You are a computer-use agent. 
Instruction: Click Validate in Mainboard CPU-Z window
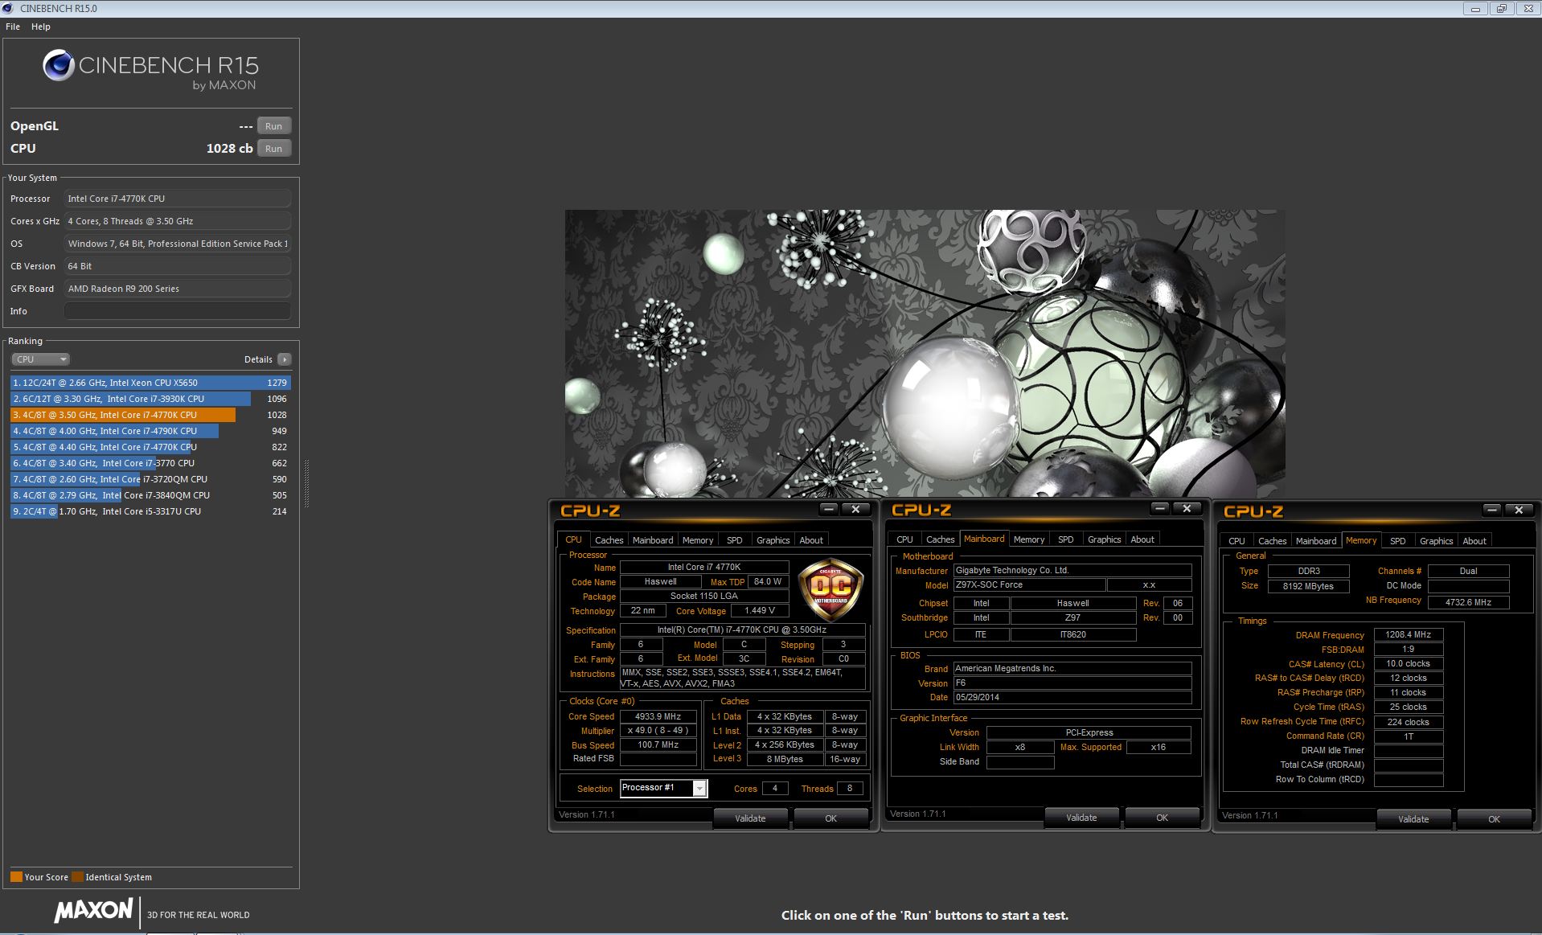(x=1081, y=818)
